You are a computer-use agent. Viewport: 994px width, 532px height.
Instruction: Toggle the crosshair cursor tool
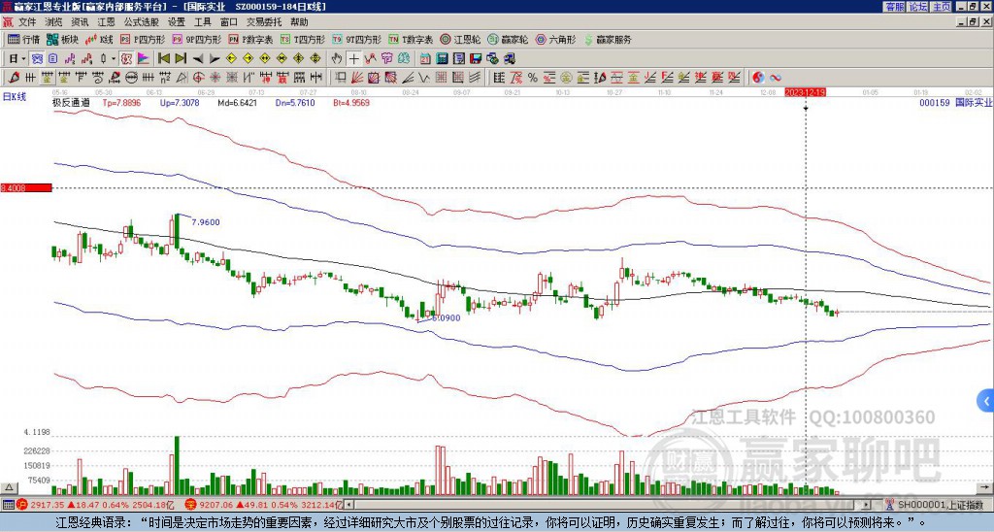(353, 59)
